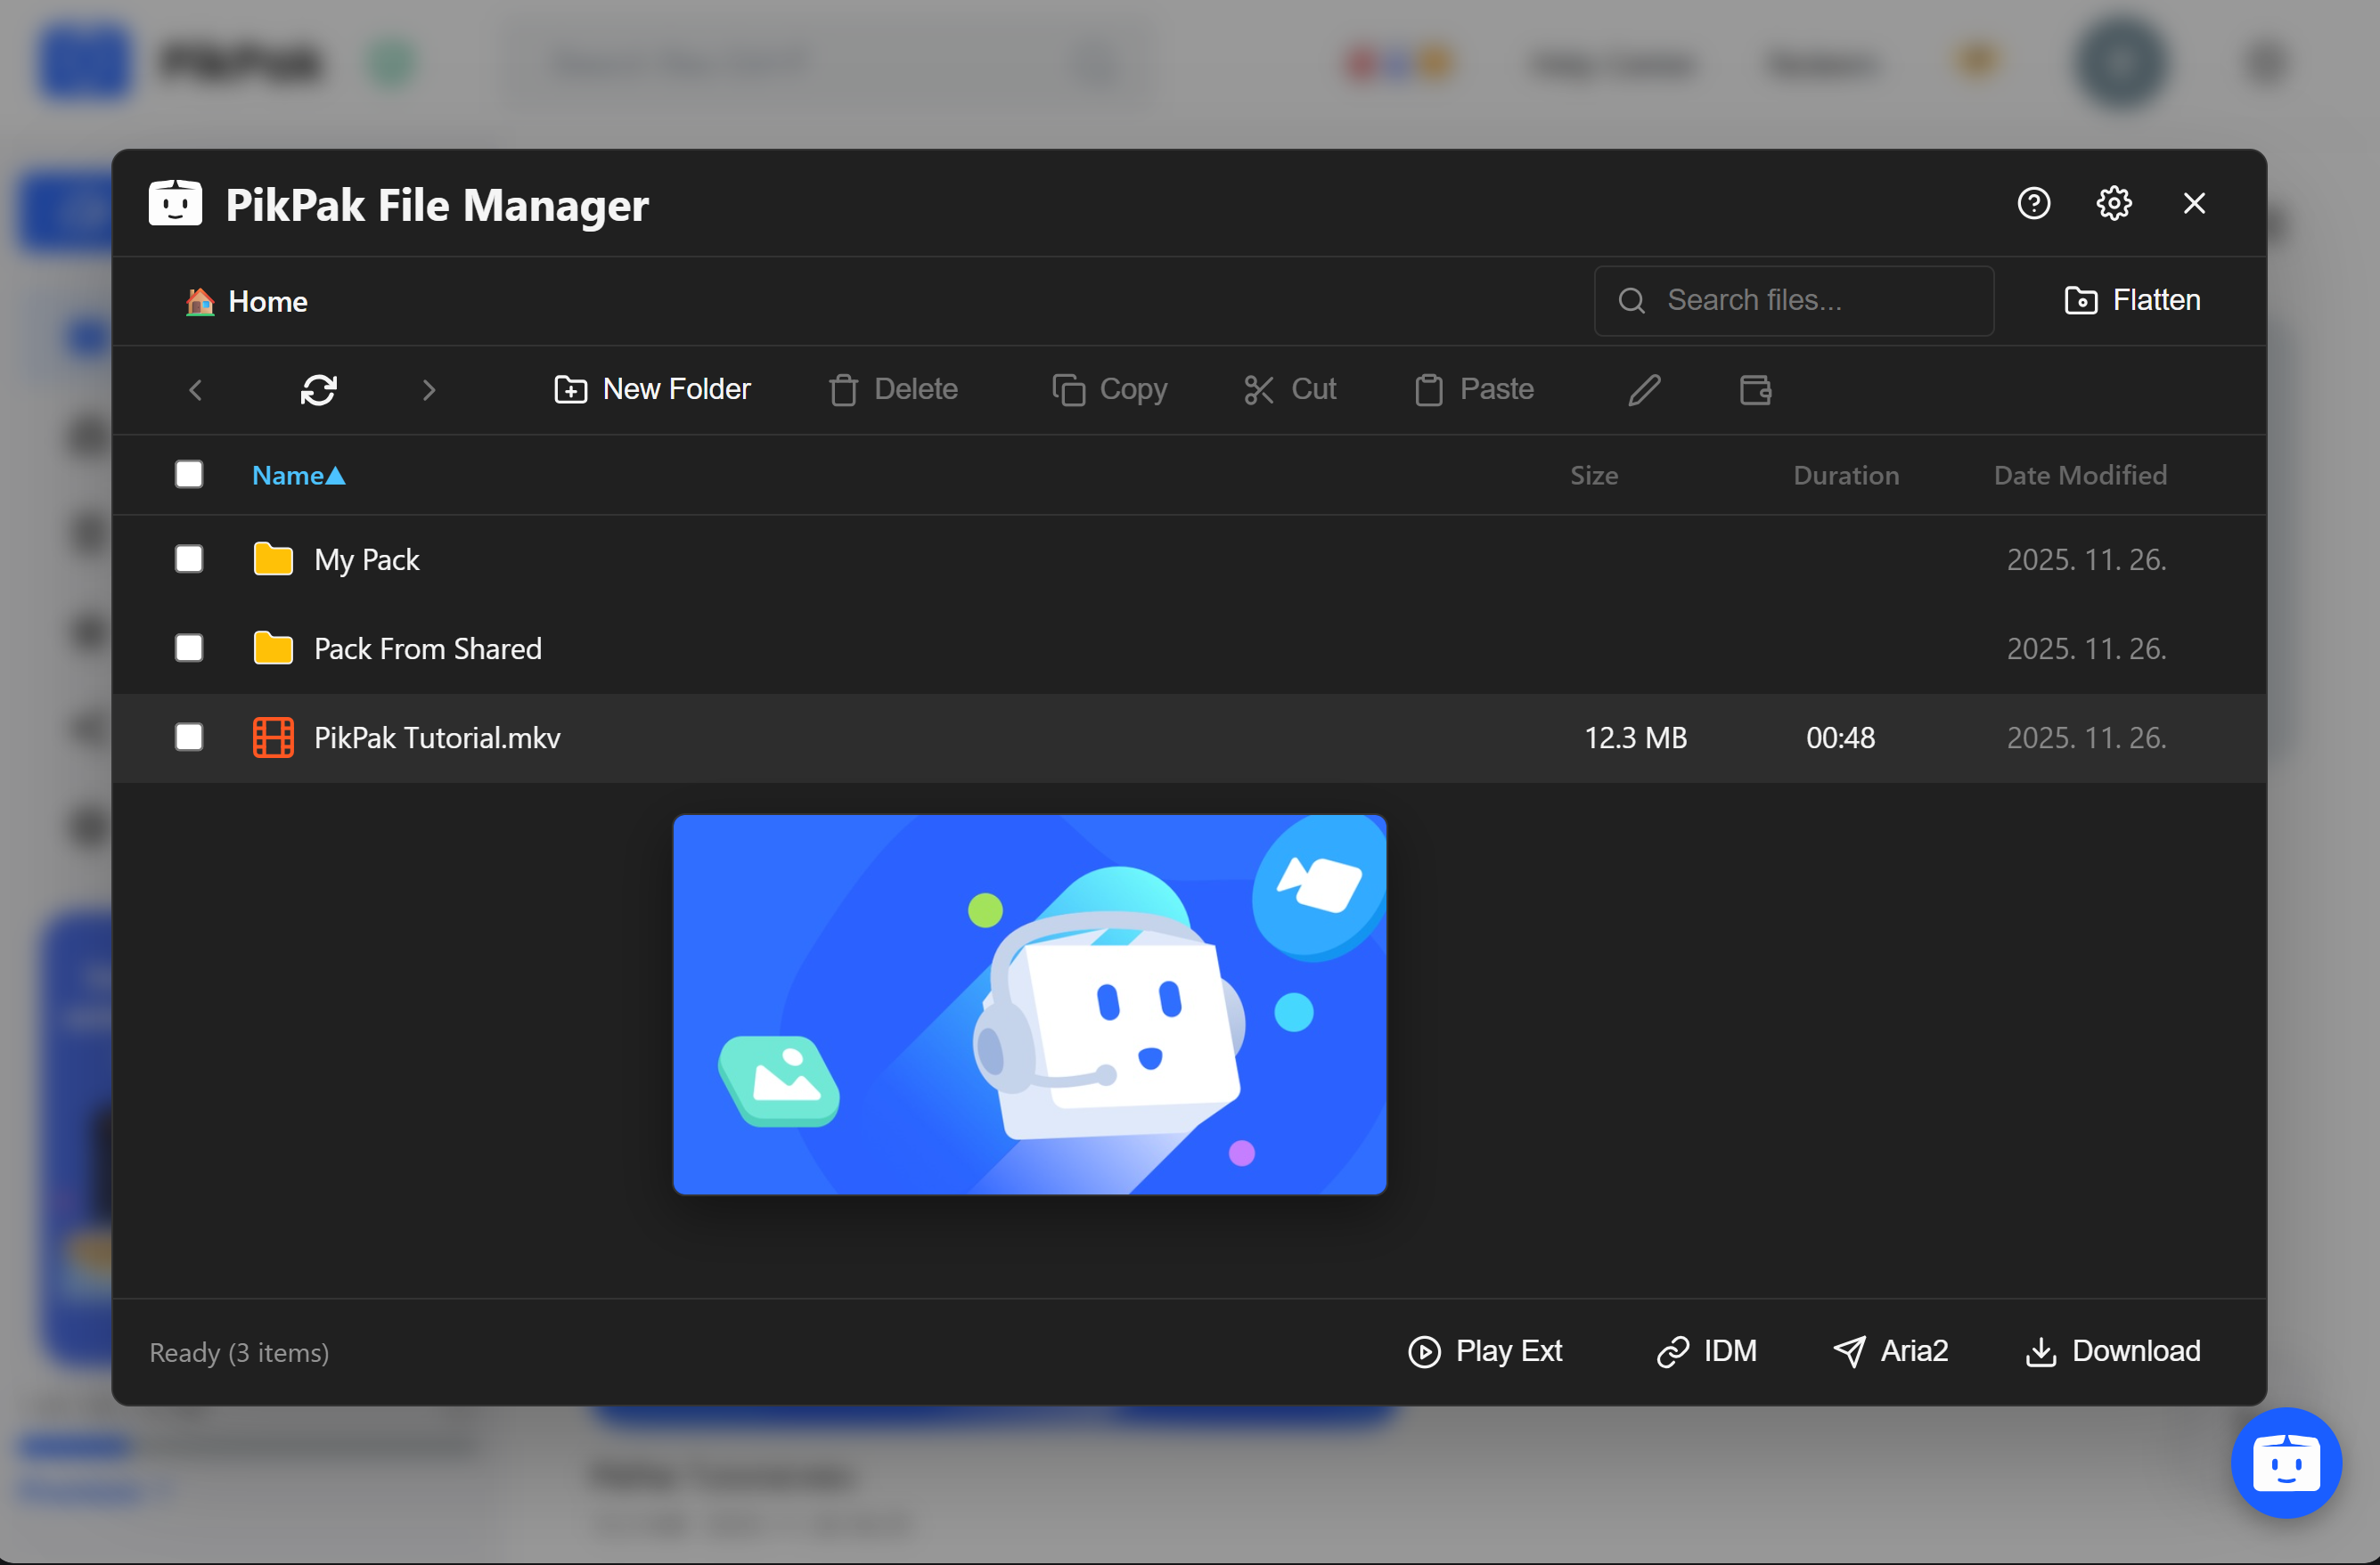Tick the PikPak Tutorial.mkv checkbox
Viewport: 2380px width, 1565px height.
pos(189,738)
